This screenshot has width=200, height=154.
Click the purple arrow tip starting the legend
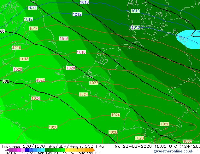(x=7, y=150)
